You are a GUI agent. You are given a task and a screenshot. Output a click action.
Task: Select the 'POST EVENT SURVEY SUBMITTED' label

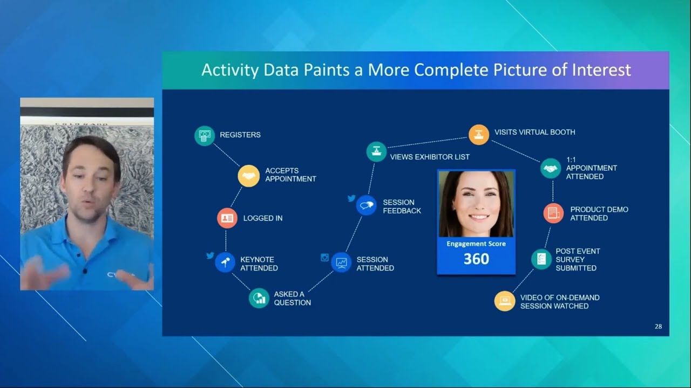[x=578, y=259]
